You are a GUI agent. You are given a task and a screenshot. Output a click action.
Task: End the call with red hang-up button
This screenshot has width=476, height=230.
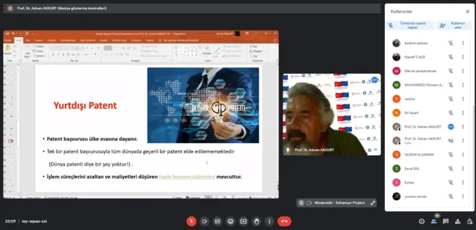(x=284, y=221)
